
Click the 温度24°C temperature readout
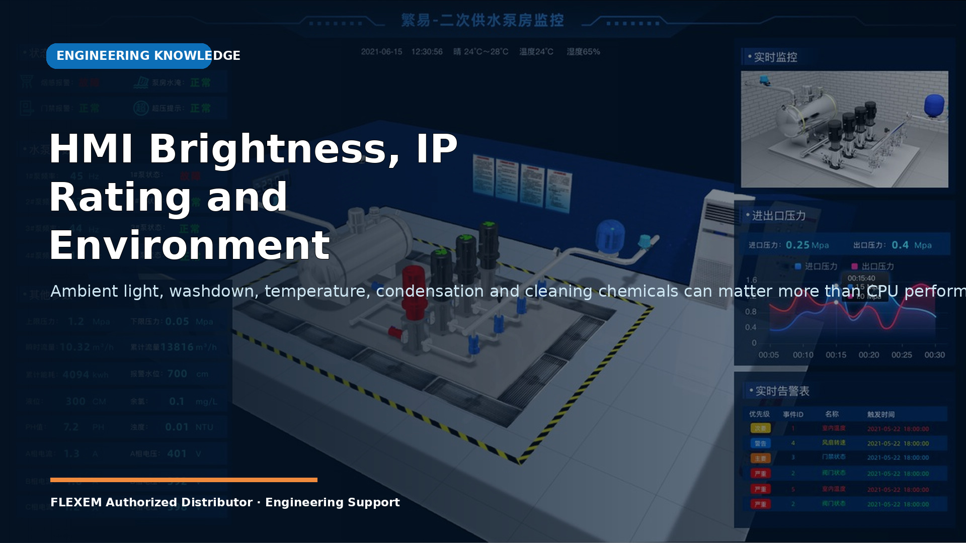(536, 52)
